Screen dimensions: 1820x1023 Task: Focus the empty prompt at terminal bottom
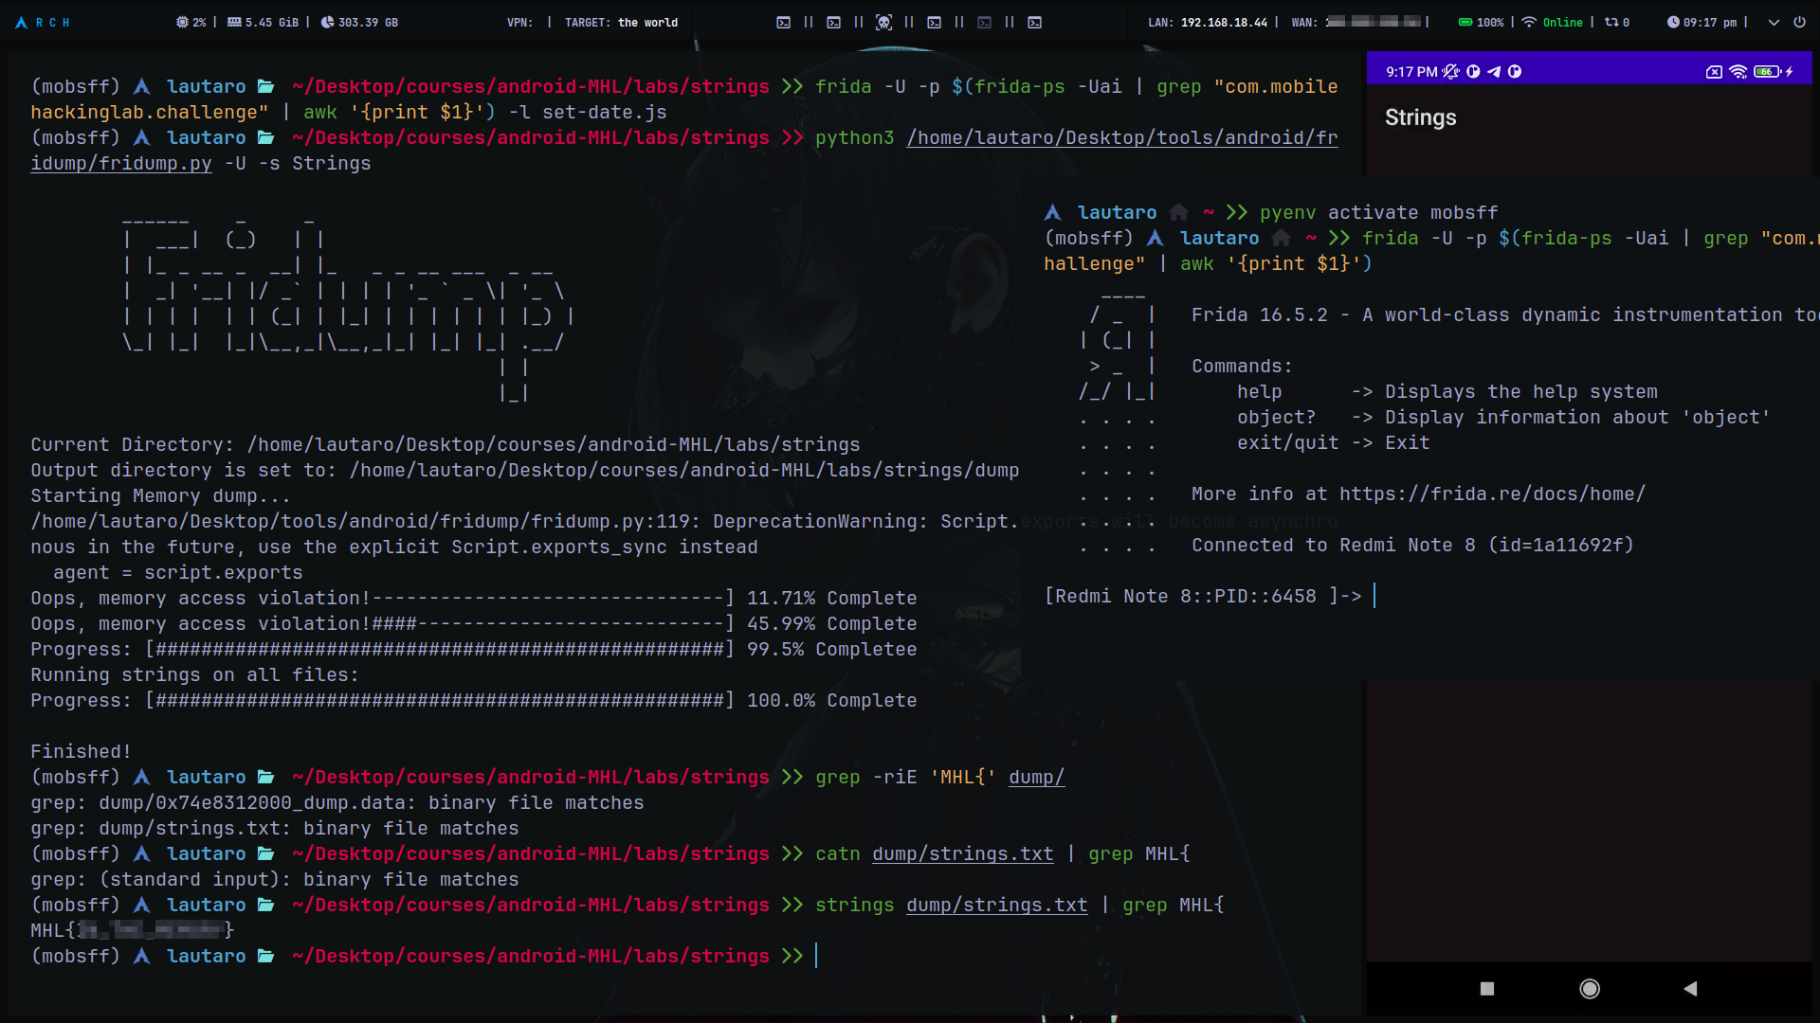[x=816, y=956]
